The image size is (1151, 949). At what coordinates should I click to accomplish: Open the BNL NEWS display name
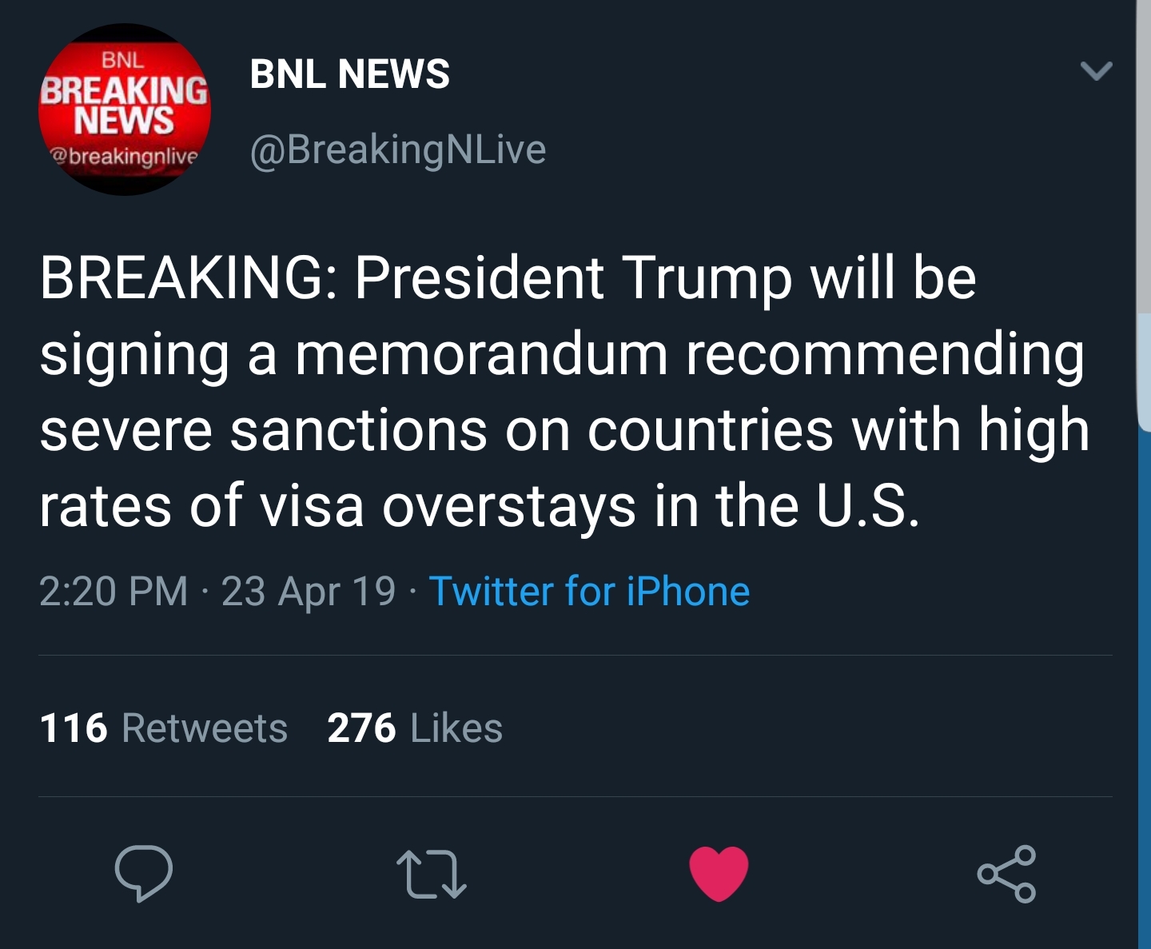pos(349,74)
